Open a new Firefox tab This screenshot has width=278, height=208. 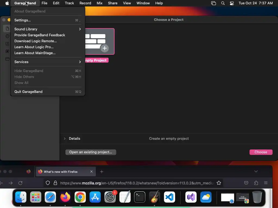[x=102, y=171]
